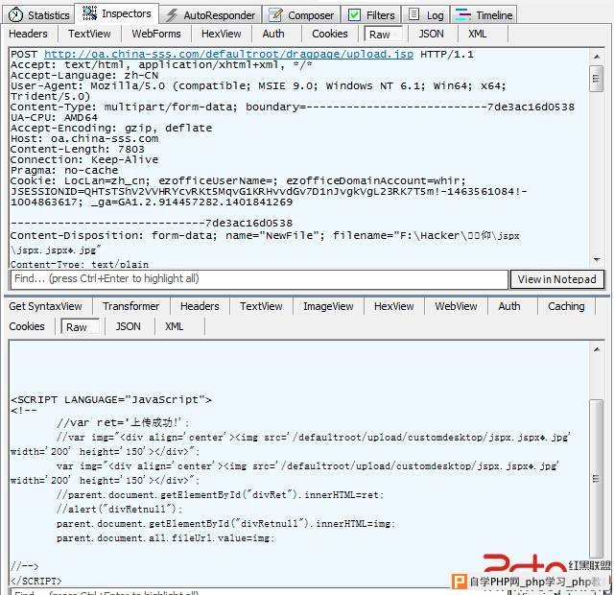Image resolution: width=614 pixels, height=595 pixels.
Task: Click the response pane scrollbar thumb
Action: click(x=596, y=479)
